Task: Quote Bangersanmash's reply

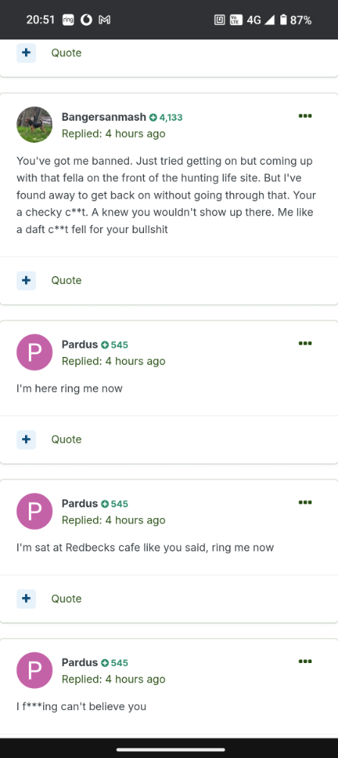Action: point(67,280)
